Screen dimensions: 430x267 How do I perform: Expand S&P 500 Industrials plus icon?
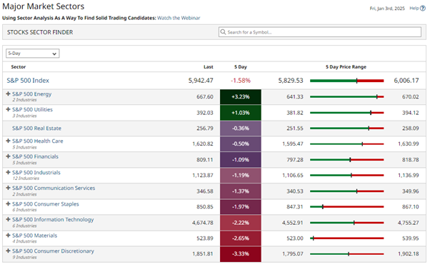9,173
